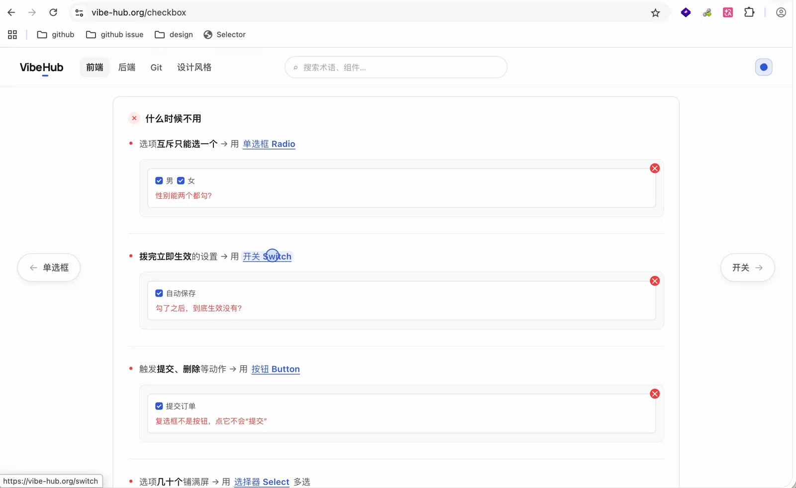796x488 pixels.
Task: Go to the VibeHub home logo
Action: coord(41,68)
